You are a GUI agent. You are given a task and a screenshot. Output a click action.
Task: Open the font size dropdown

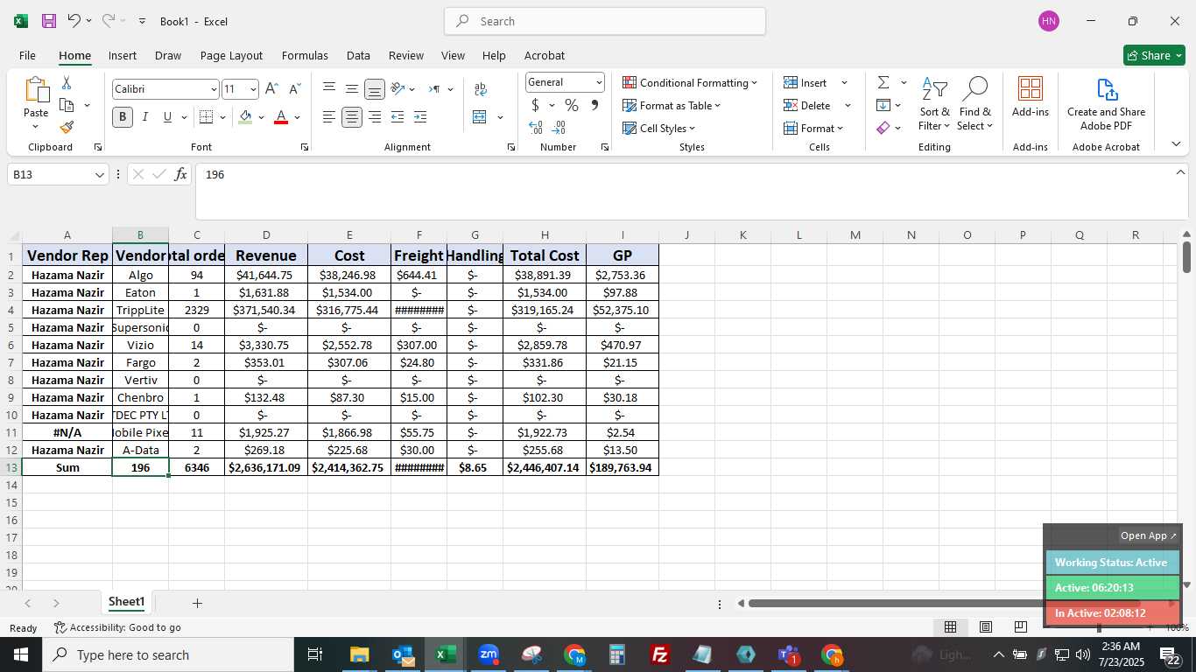pyautogui.click(x=253, y=89)
